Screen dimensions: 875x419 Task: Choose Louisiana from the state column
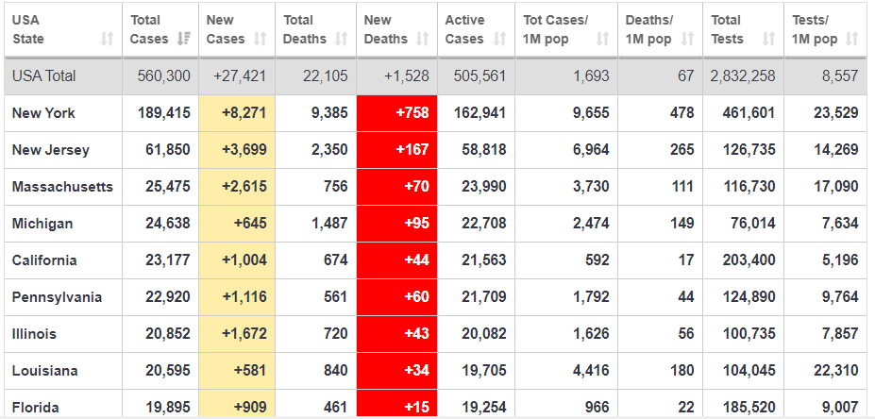pos(44,371)
